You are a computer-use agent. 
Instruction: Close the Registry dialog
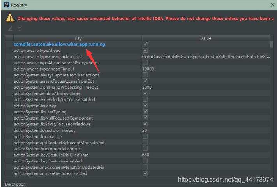click(x=273, y=5)
